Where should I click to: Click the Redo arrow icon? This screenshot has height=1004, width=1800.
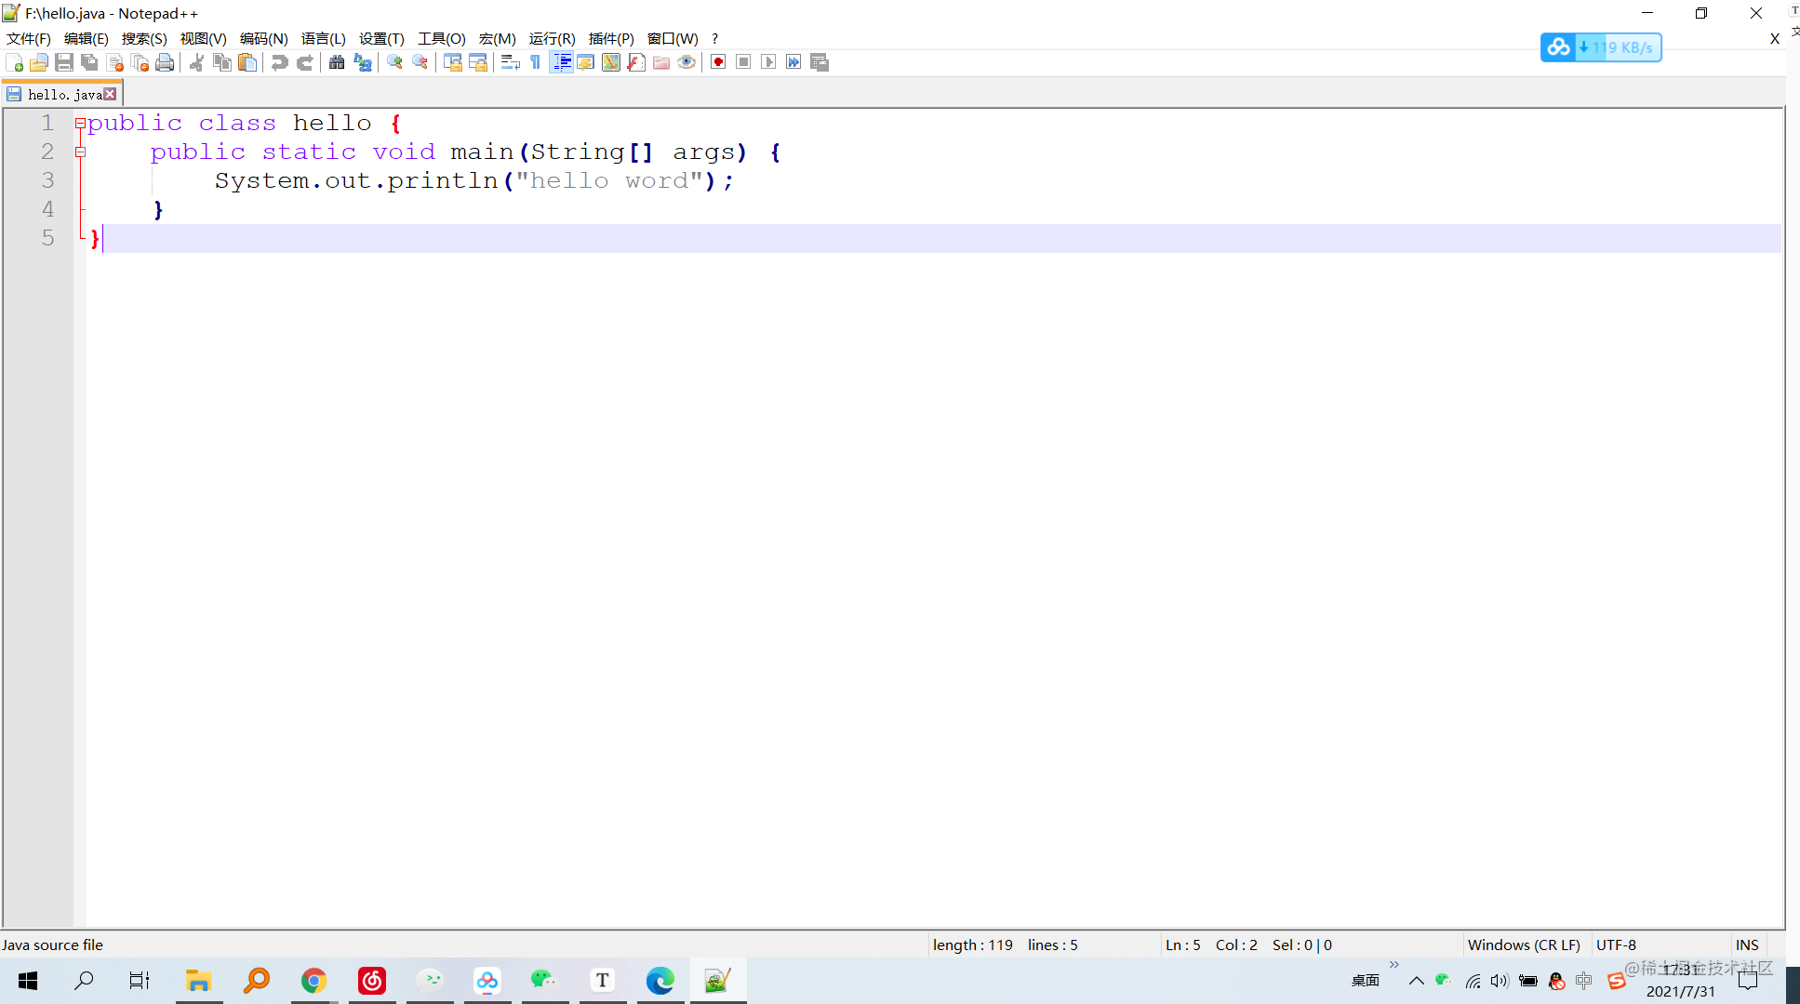(304, 62)
